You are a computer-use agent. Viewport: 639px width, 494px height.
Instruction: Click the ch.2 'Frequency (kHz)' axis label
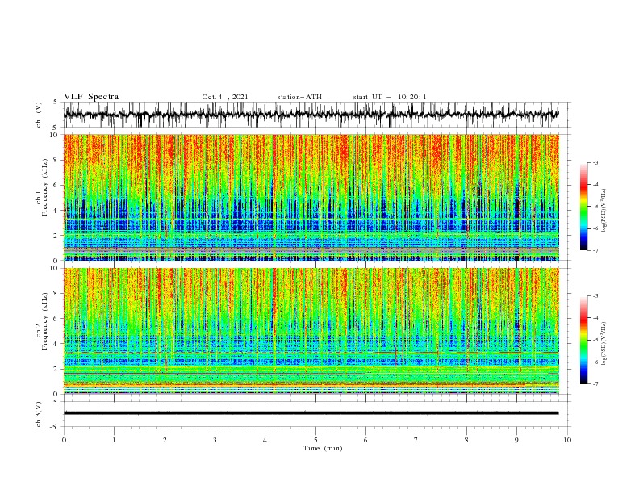click(x=45, y=321)
